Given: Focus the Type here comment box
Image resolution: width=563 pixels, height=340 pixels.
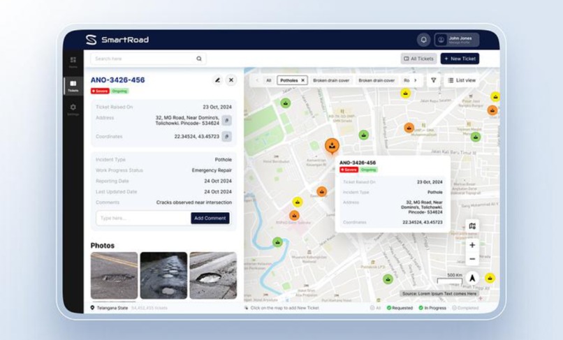Looking at the screenshot, I should 143,218.
